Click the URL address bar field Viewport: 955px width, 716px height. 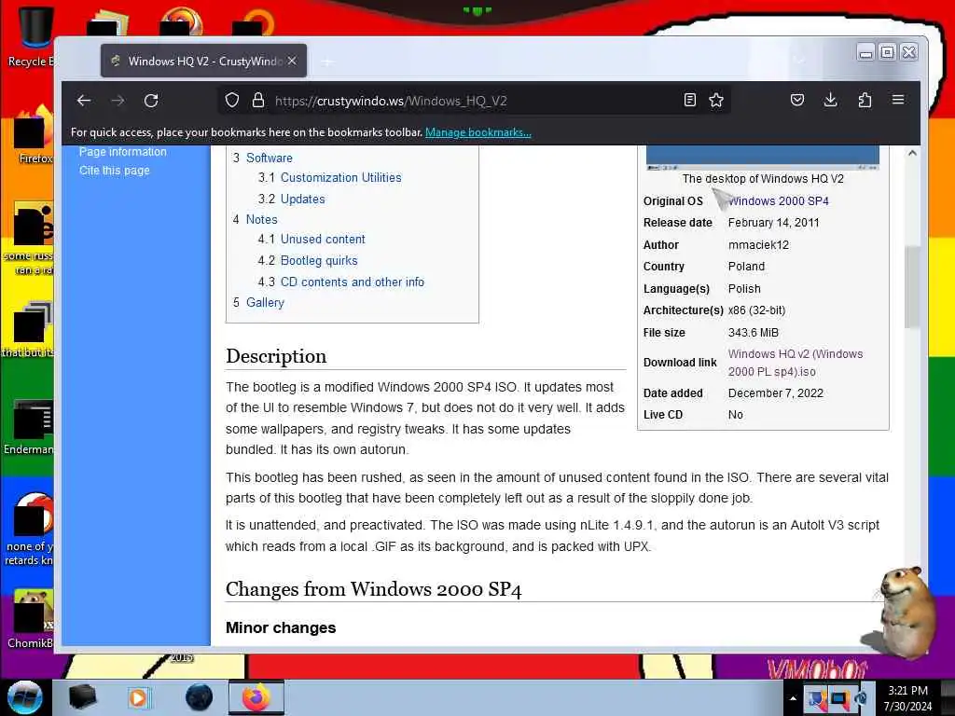coord(475,101)
